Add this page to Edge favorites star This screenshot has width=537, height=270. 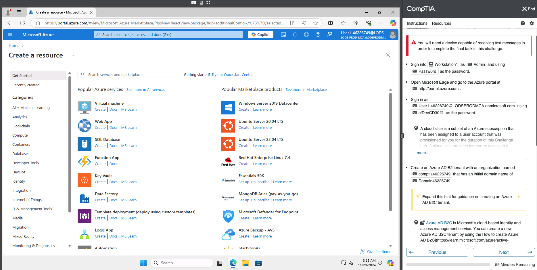(315, 23)
